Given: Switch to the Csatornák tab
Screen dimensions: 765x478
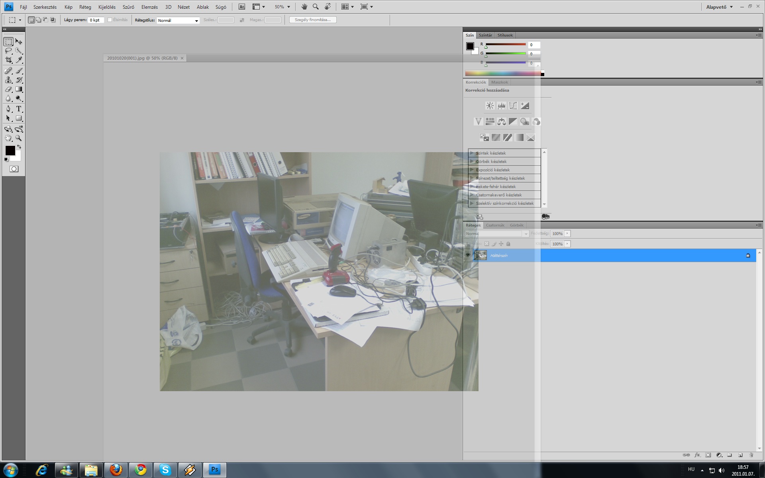Looking at the screenshot, I should 495,225.
